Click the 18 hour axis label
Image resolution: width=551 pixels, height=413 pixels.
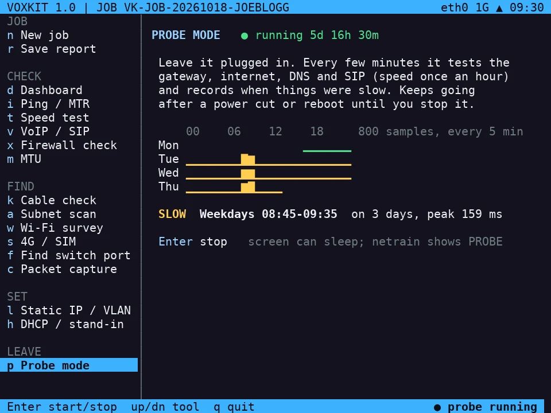tap(317, 131)
